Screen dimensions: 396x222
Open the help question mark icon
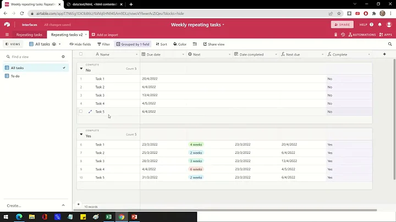371,25
